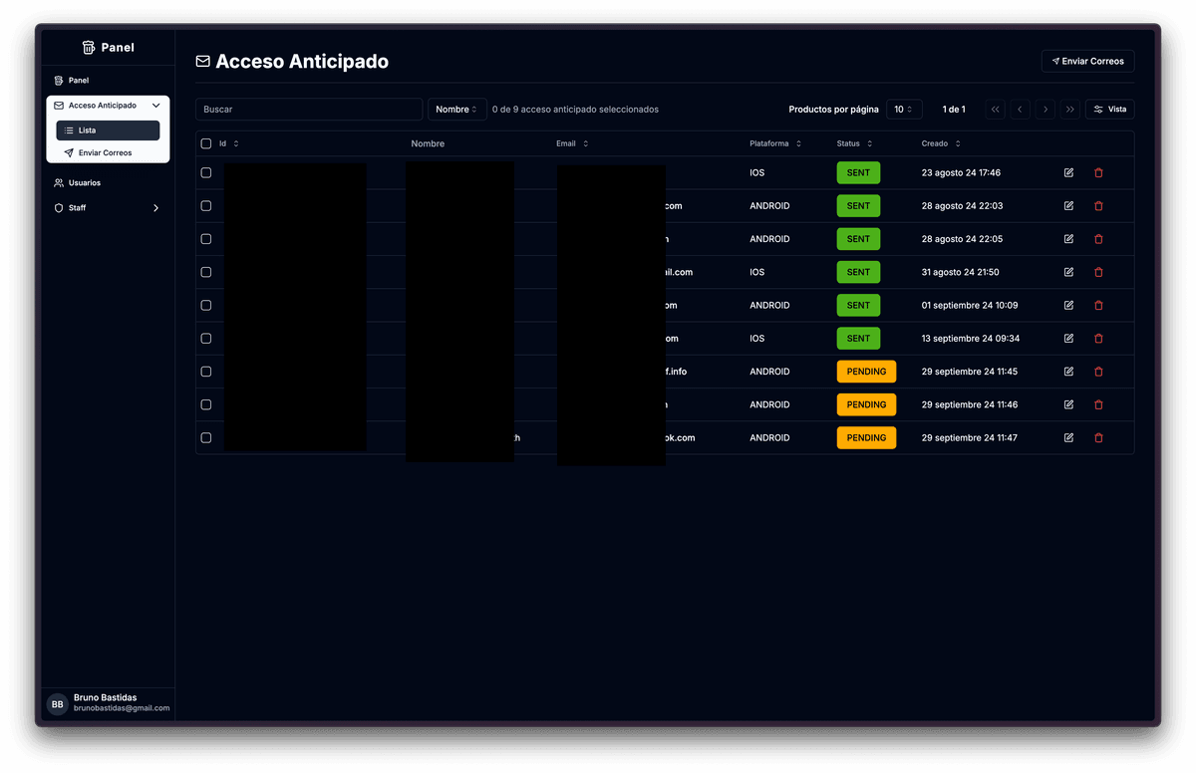Image resolution: width=1196 pixels, height=773 pixels.
Task: Click the previous page arrow icon
Action: click(x=1020, y=110)
